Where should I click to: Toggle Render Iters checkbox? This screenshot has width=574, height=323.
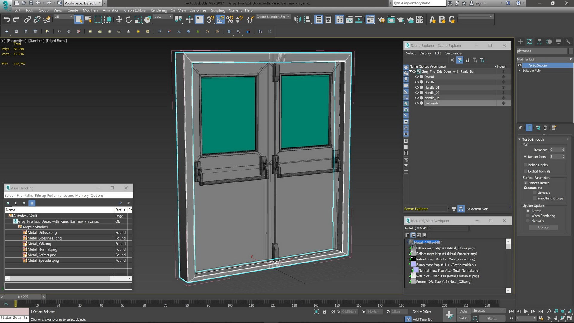click(x=525, y=157)
